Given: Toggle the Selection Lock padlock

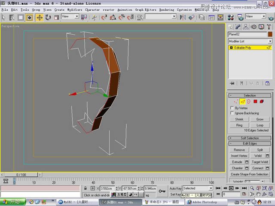Looking at the screenshot, I should [x=85, y=188].
